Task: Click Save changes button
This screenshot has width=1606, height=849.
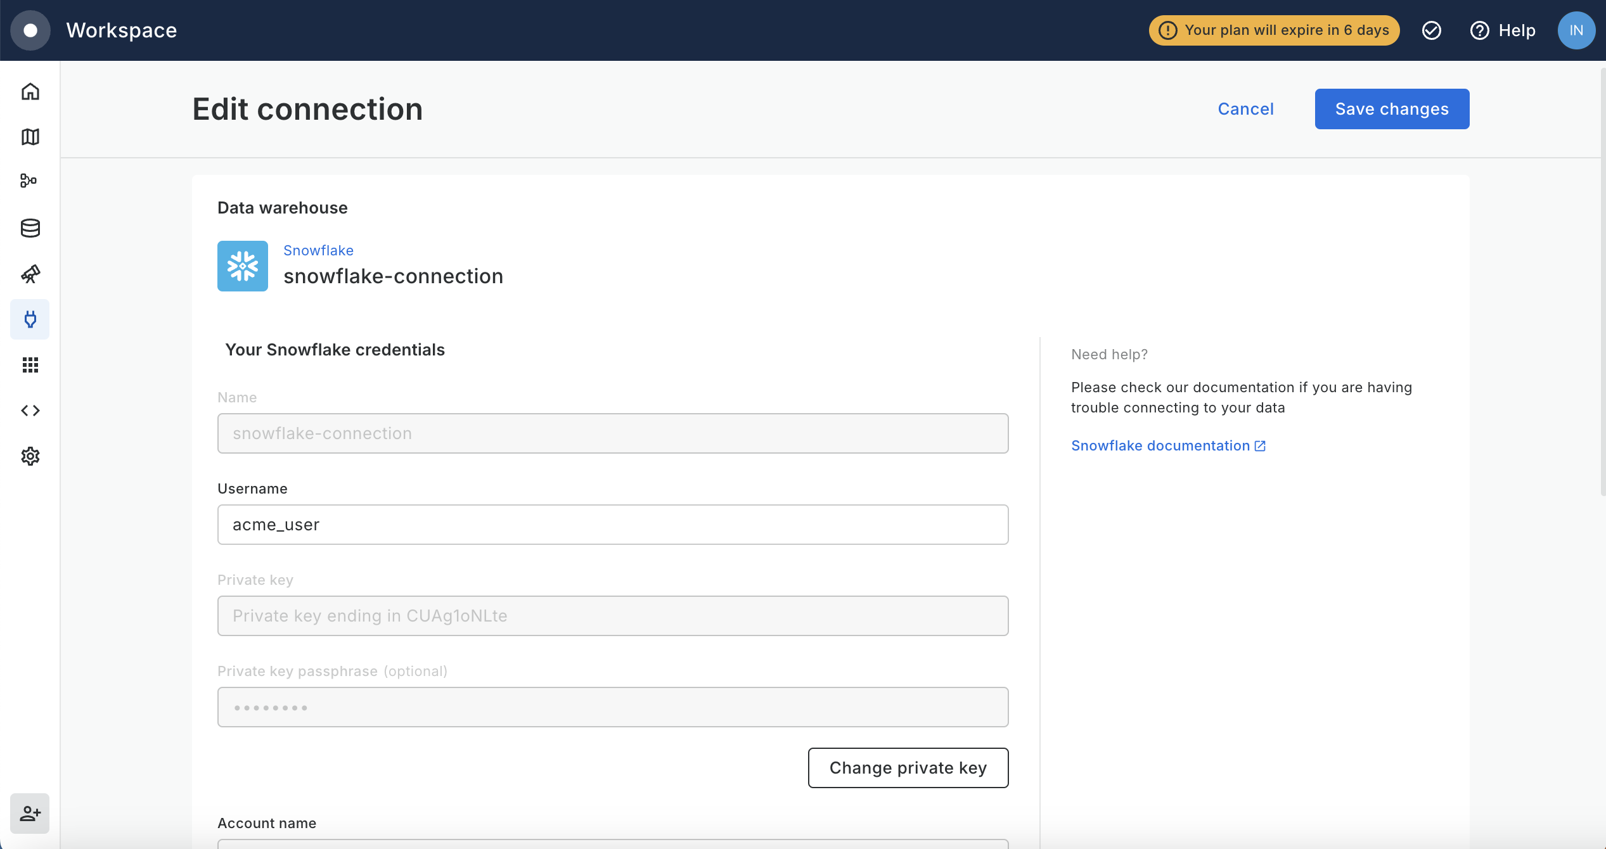Action: (x=1392, y=109)
